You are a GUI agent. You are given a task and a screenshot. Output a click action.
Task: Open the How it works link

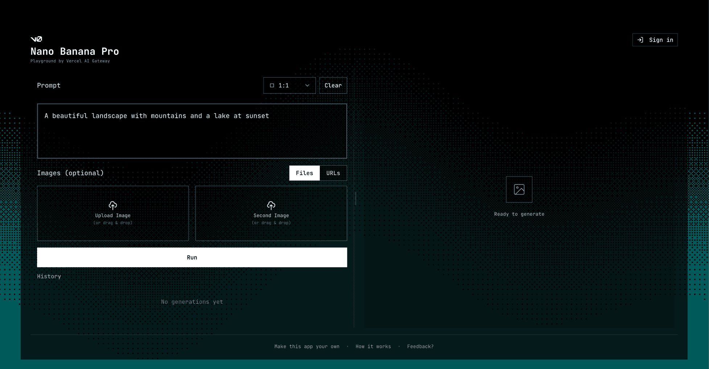coord(373,347)
